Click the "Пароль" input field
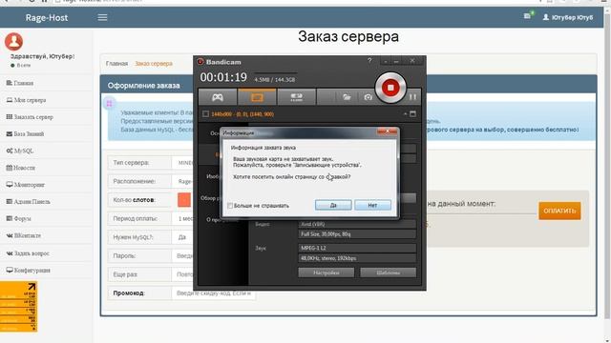611x343 pixels. point(182,256)
